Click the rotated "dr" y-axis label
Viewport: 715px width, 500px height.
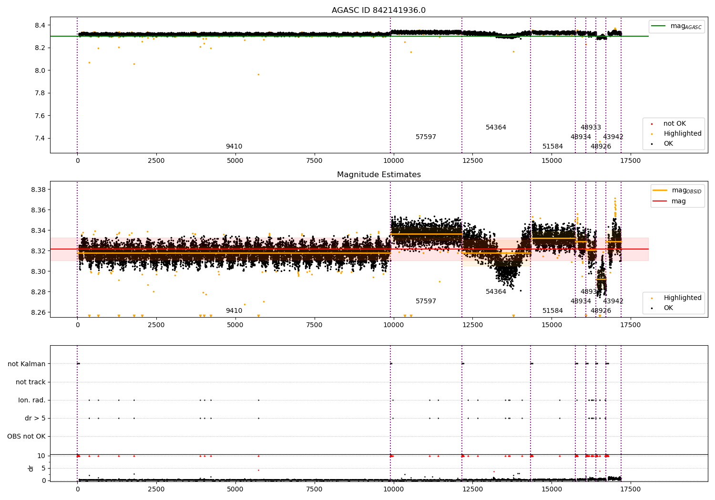[x=31, y=468]
